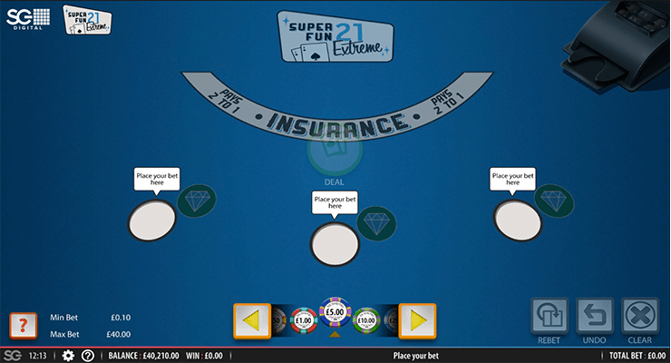Screen dimensions: 671x363
Task: Click the SG Digital logo
Action: point(28,19)
